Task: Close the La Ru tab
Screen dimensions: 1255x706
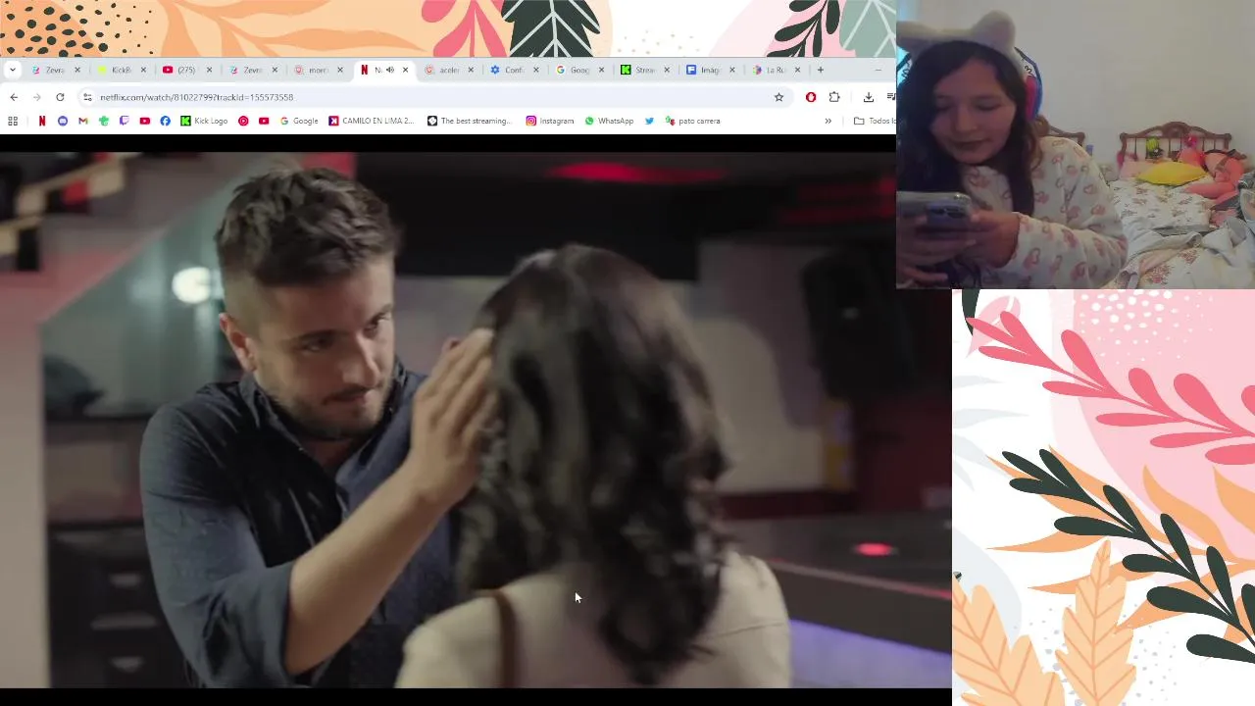Action: point(797,70)
